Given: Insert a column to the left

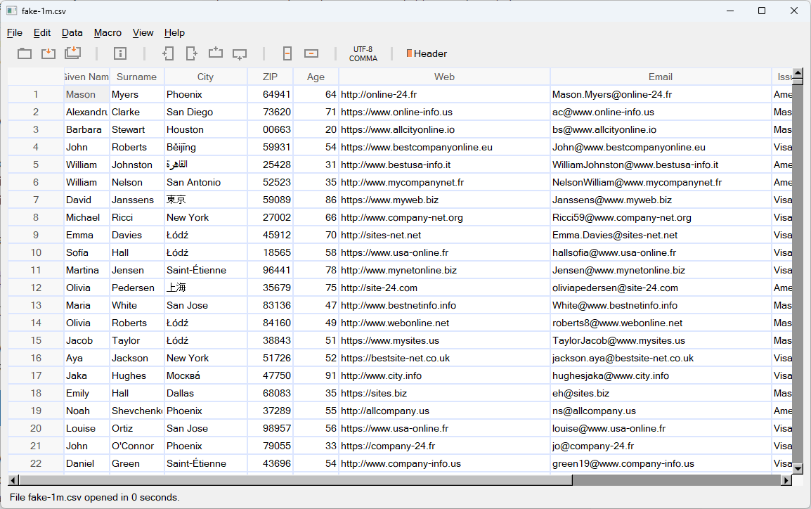Looking at the screenshot, I should tap(168, 53).
